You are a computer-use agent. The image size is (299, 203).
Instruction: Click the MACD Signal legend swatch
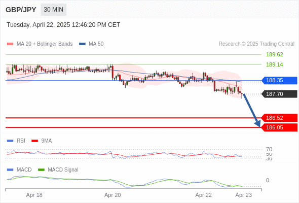(x=41, y=170)
